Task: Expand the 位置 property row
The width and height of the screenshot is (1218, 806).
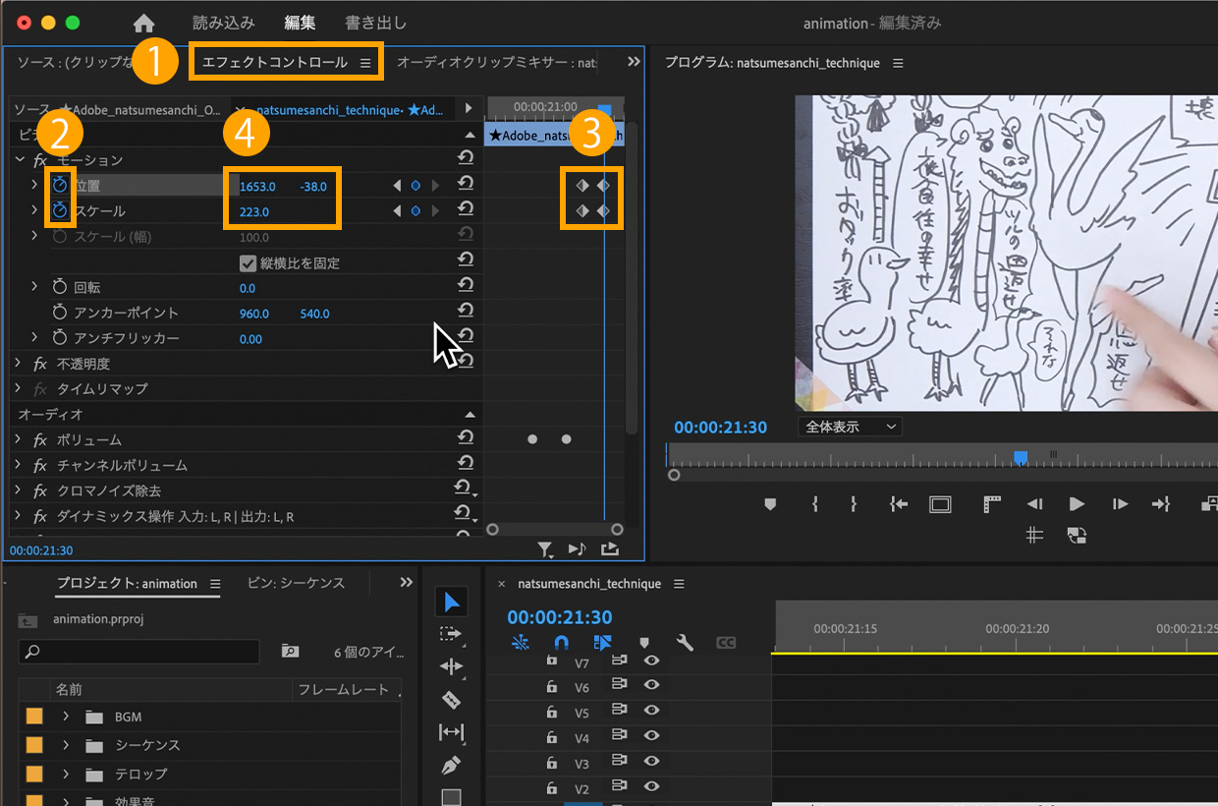Action: [35, 185]
